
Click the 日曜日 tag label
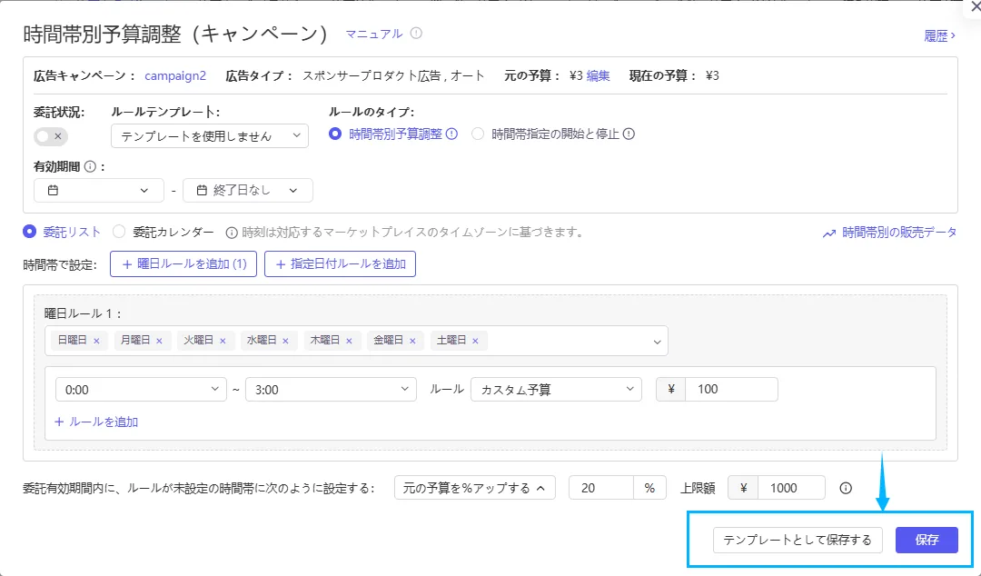[x=73, y=340]
